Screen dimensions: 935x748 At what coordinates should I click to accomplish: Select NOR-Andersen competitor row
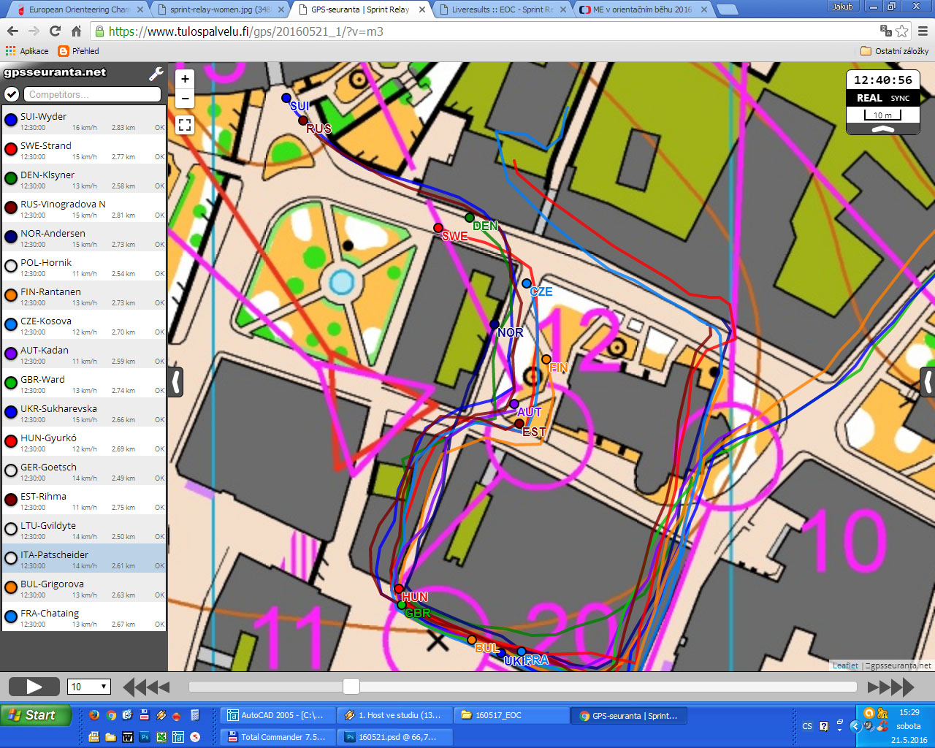[x=84, y=237]
